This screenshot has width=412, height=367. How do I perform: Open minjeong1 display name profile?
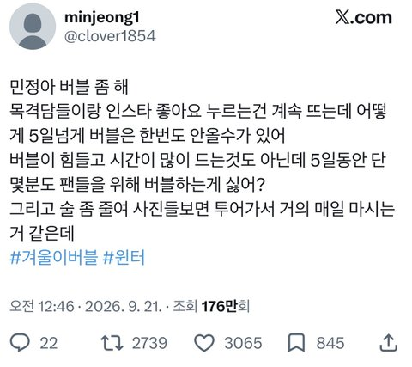(102, 17)
